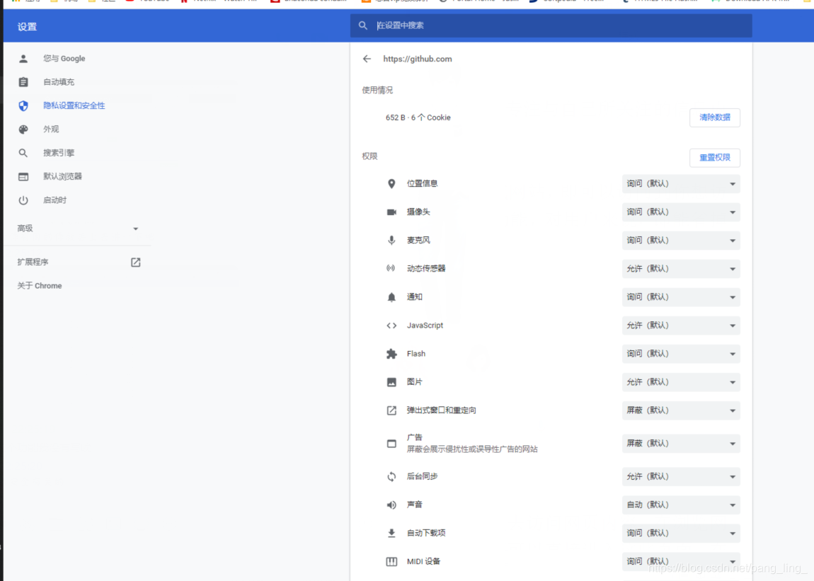Viewport: 814px width, 581px height.
Task: Click the search magnifier icon in settings bar
Action: coord(363,25)
